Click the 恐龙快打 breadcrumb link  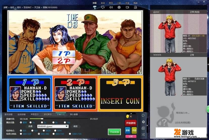tap(28, 8)
